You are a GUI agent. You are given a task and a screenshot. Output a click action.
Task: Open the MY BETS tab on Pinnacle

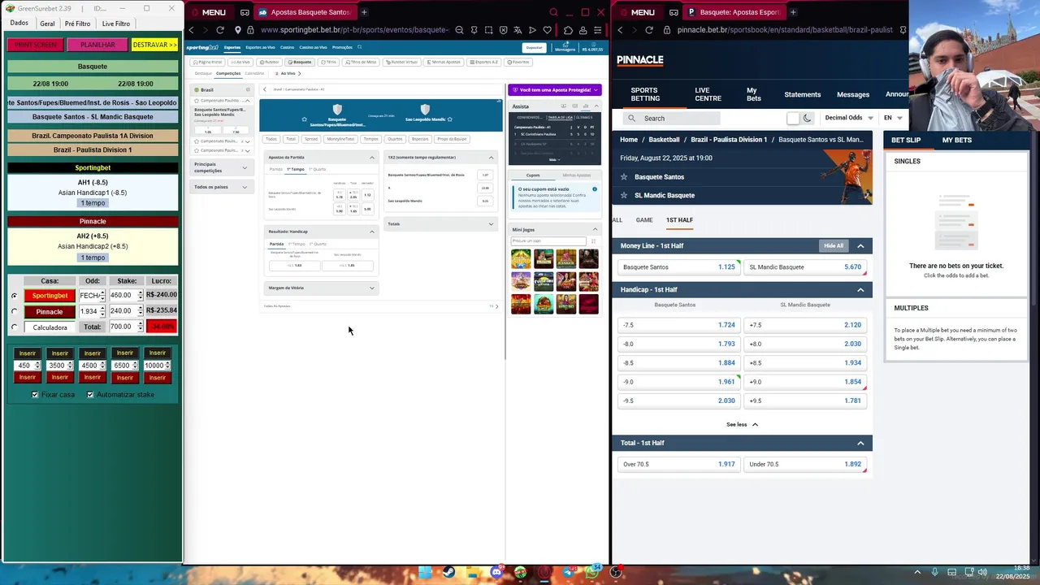pyautogui.click(x=956, y=140)
